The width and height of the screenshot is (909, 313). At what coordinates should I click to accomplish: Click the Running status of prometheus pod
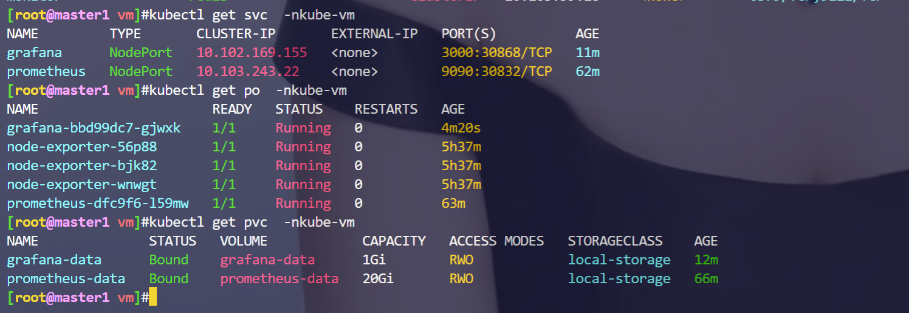click(x=303, y=204)
